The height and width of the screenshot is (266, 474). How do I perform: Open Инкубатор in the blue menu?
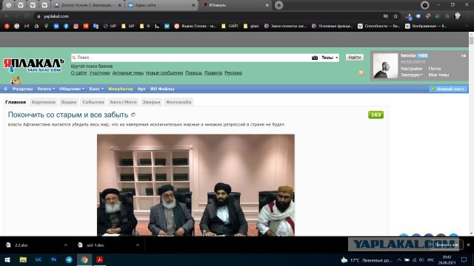(121, 89)
